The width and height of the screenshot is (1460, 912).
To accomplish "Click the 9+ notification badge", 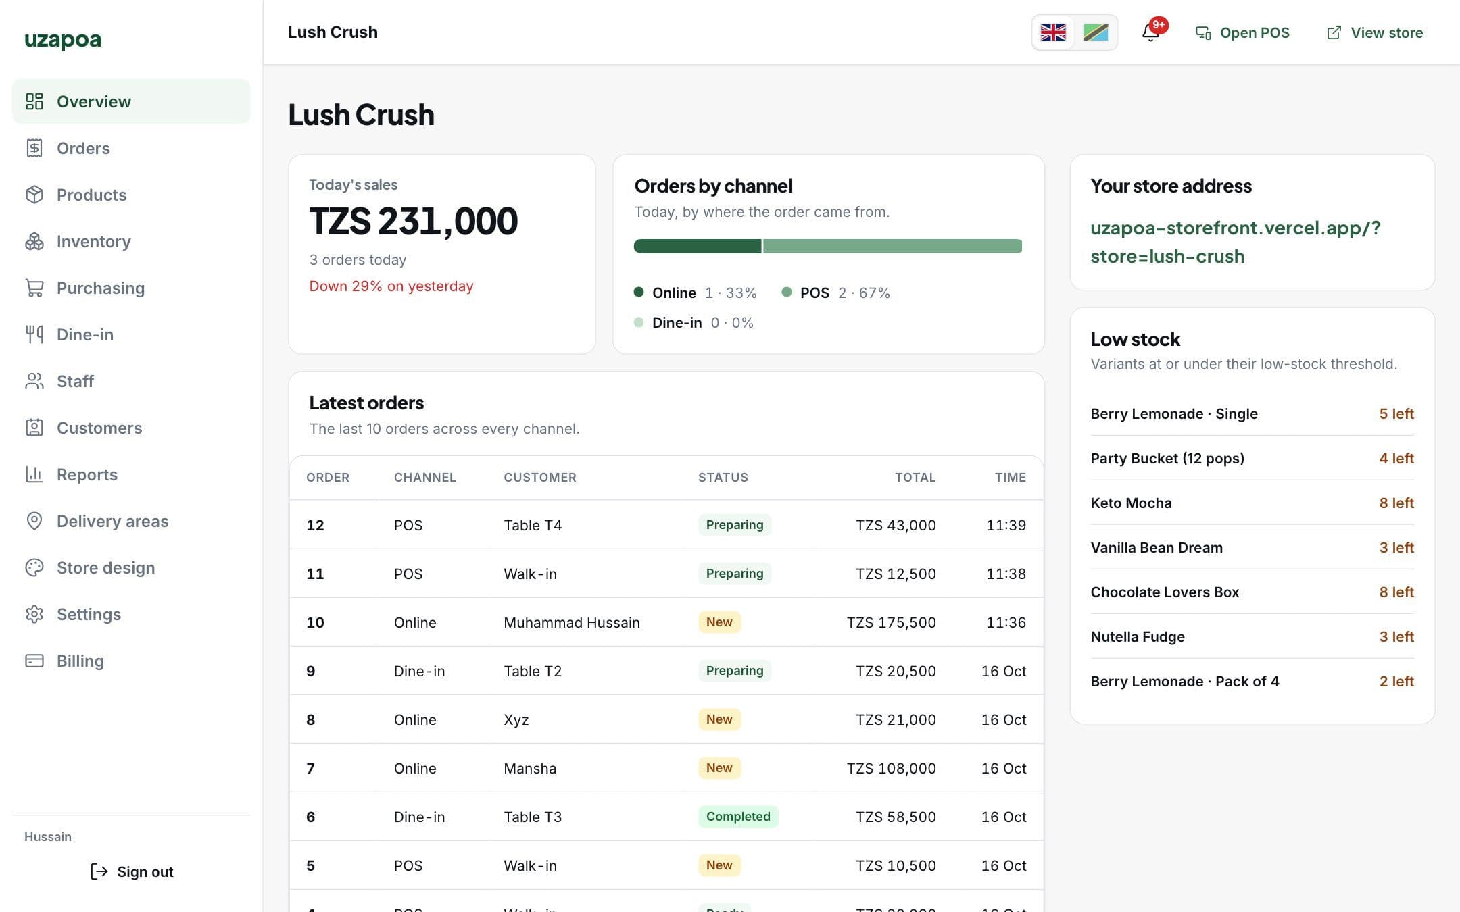I will [x=1159, y=25].
